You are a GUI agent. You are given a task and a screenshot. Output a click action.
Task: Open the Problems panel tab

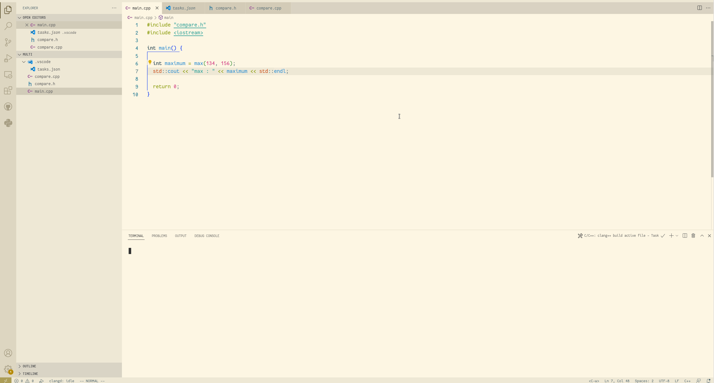point(159,236)
